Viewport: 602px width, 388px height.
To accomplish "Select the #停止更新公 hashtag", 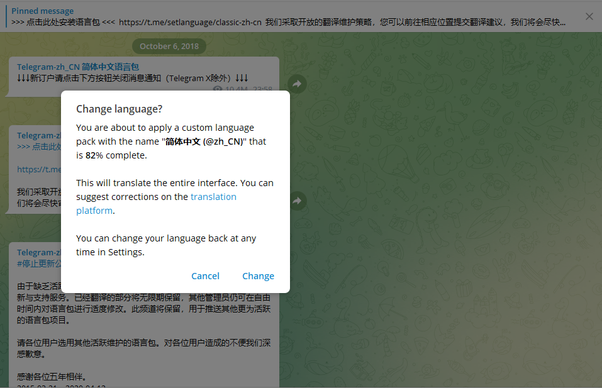I will (x=38, y=263).
